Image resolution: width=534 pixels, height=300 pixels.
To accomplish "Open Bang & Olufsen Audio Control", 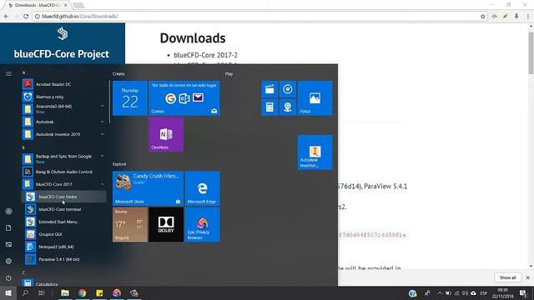I will [x=64, y=172].
